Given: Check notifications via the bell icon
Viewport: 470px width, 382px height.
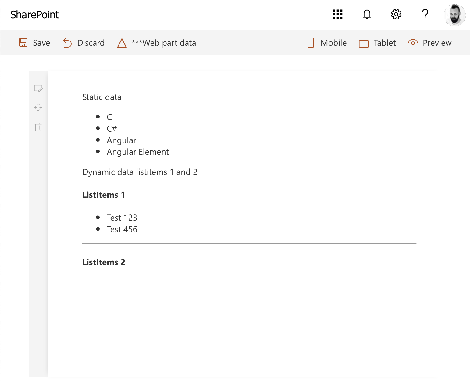Looking at the screenshot, I should tap(367, 14).
